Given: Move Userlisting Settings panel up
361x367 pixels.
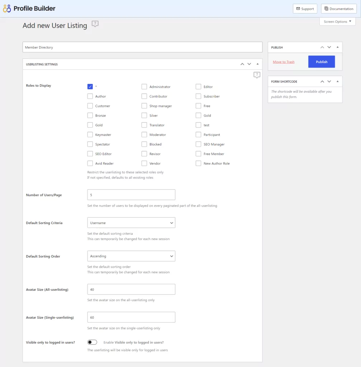Looking at the screenshot, I should pos(242,64).
